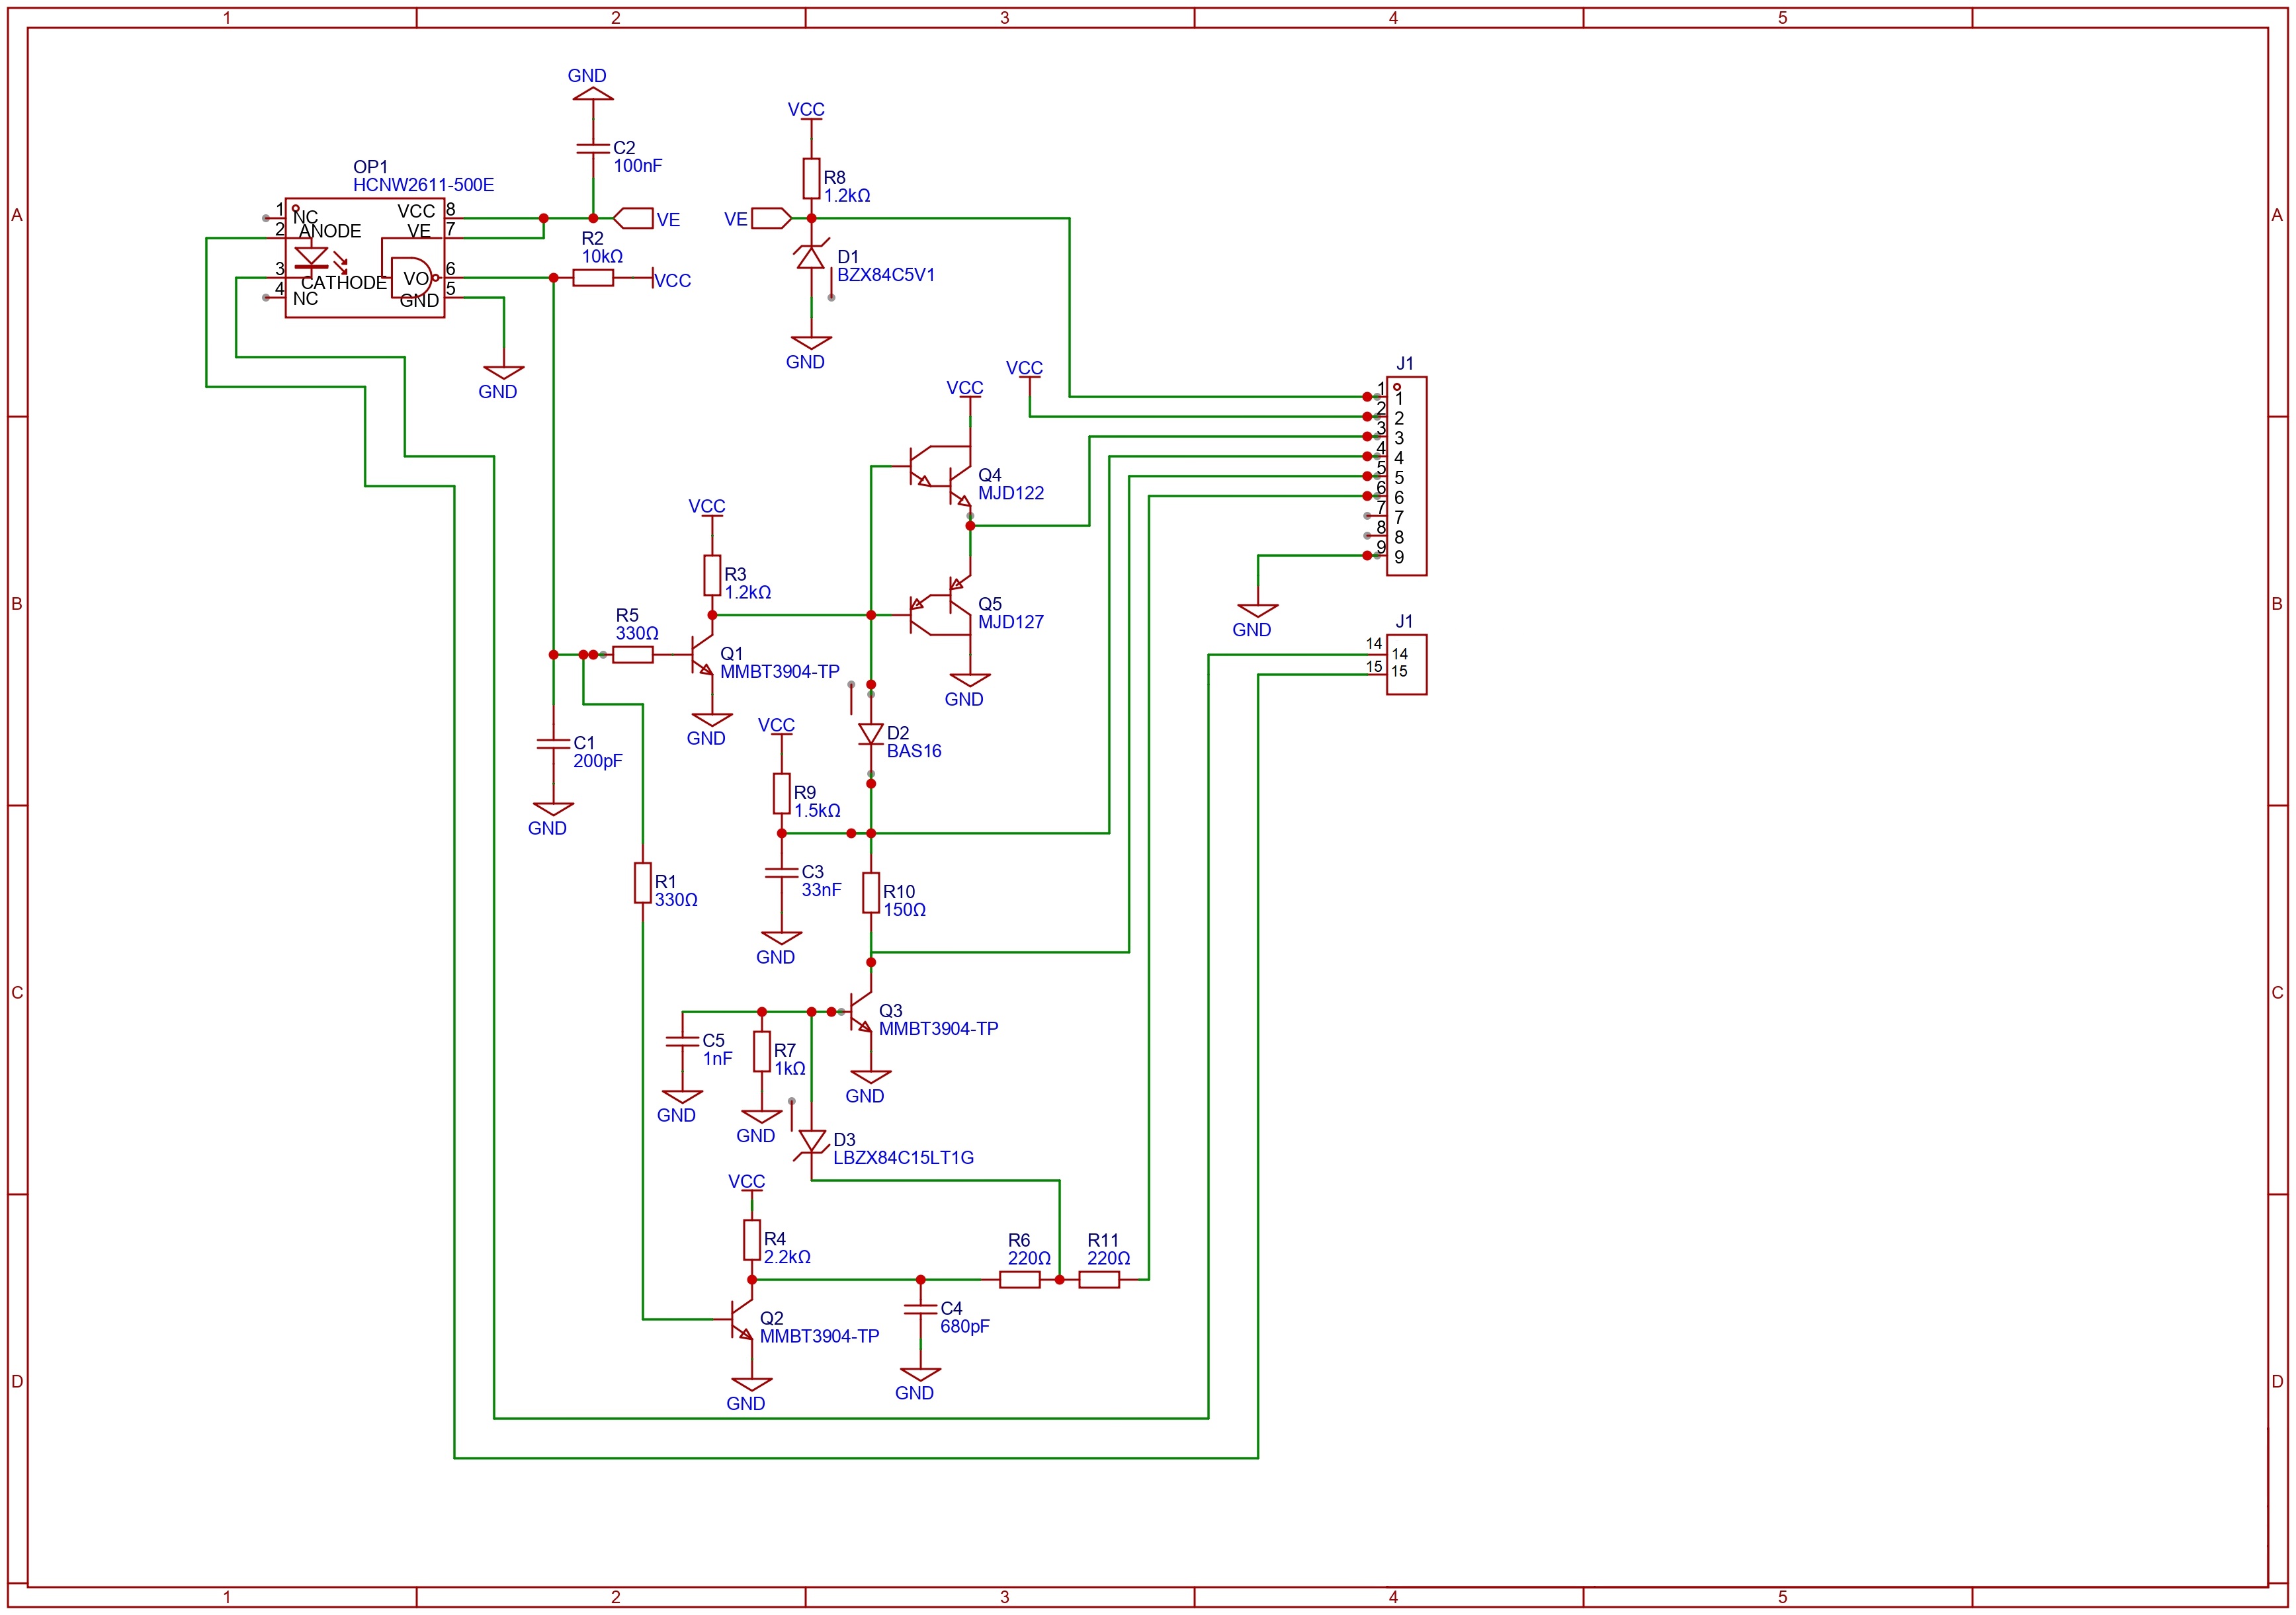
Task: Select the D2 BAS16 diode symbol
Action: click(870, 734)
